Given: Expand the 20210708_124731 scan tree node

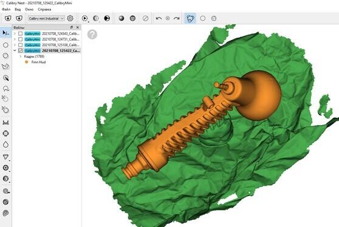Looking at the screenshot, I should [x=15, y=39].
